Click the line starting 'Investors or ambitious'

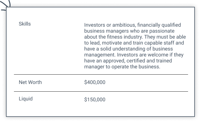coord(132,25)
